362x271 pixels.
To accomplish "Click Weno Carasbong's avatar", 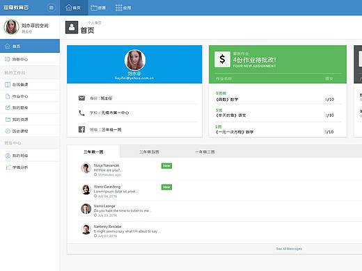I will pyautogui.click(x=86, y=190).
